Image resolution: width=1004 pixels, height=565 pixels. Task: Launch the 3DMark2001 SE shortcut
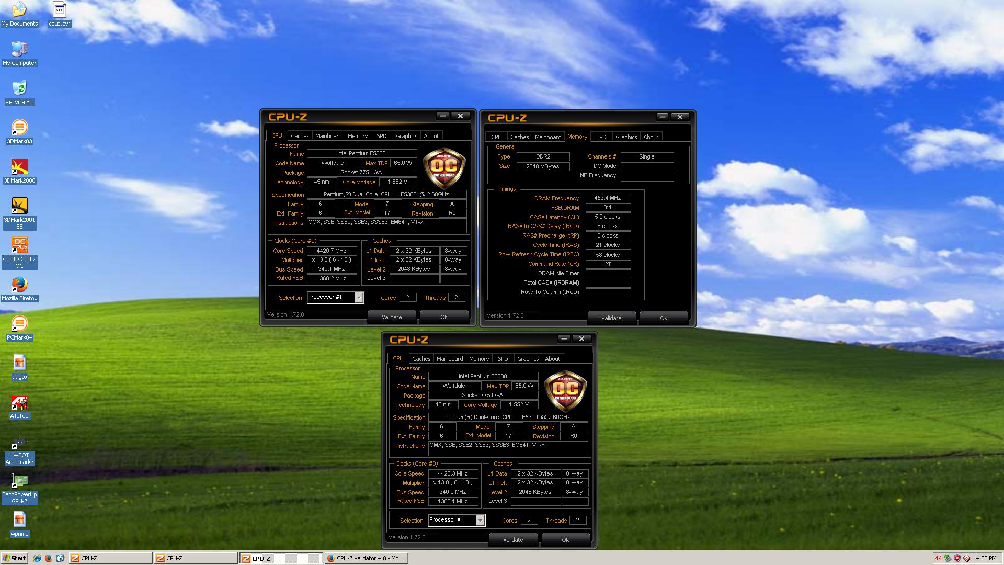(19, 213)
